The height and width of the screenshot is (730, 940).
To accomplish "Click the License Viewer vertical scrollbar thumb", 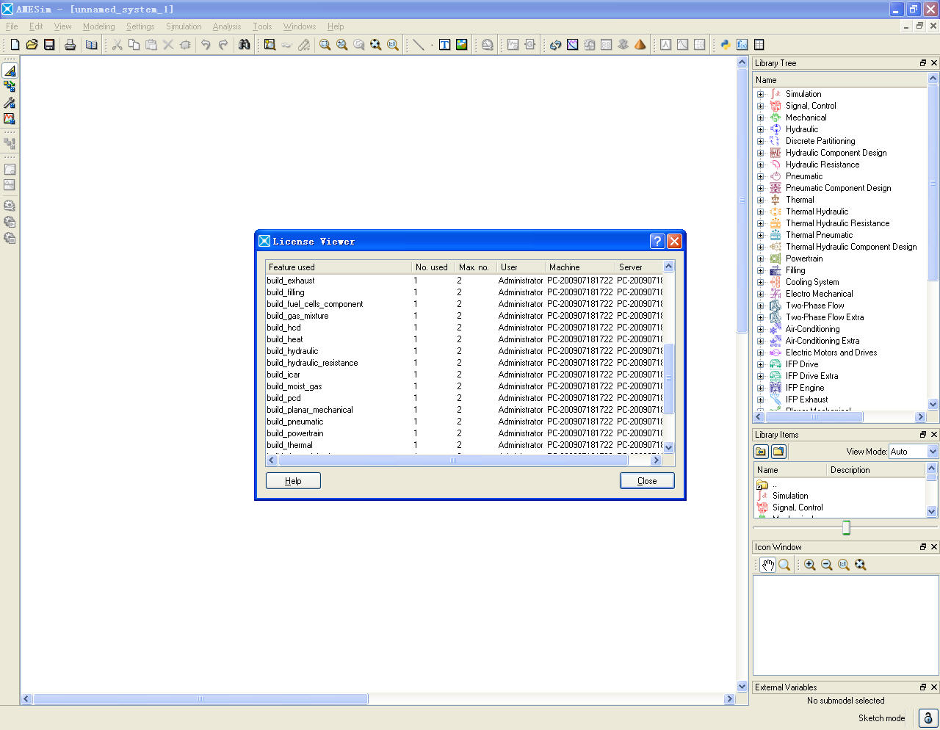I will point(668,379).
